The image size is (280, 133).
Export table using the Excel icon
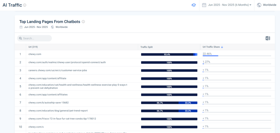pos(268,38)
